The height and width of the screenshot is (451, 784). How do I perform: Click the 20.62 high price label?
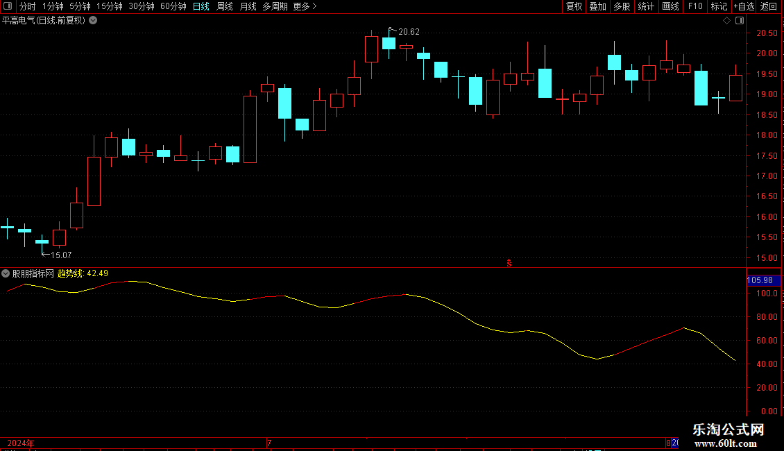point(409,32)
